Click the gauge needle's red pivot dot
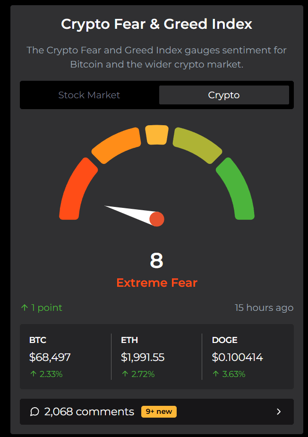Screen dimensions: 308x437 tap(156, 219)
